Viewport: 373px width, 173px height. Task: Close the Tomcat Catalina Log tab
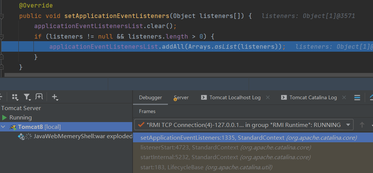[344, 97]
